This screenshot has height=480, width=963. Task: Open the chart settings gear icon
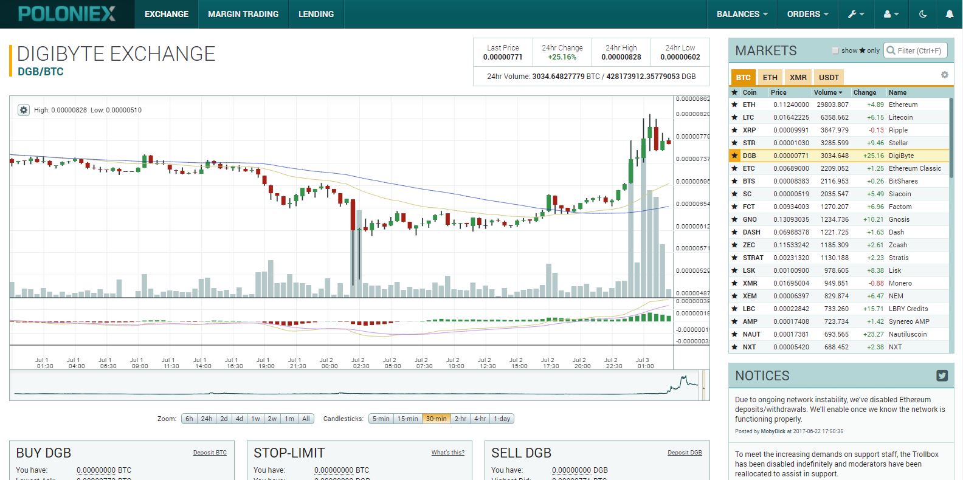[23, 110]
